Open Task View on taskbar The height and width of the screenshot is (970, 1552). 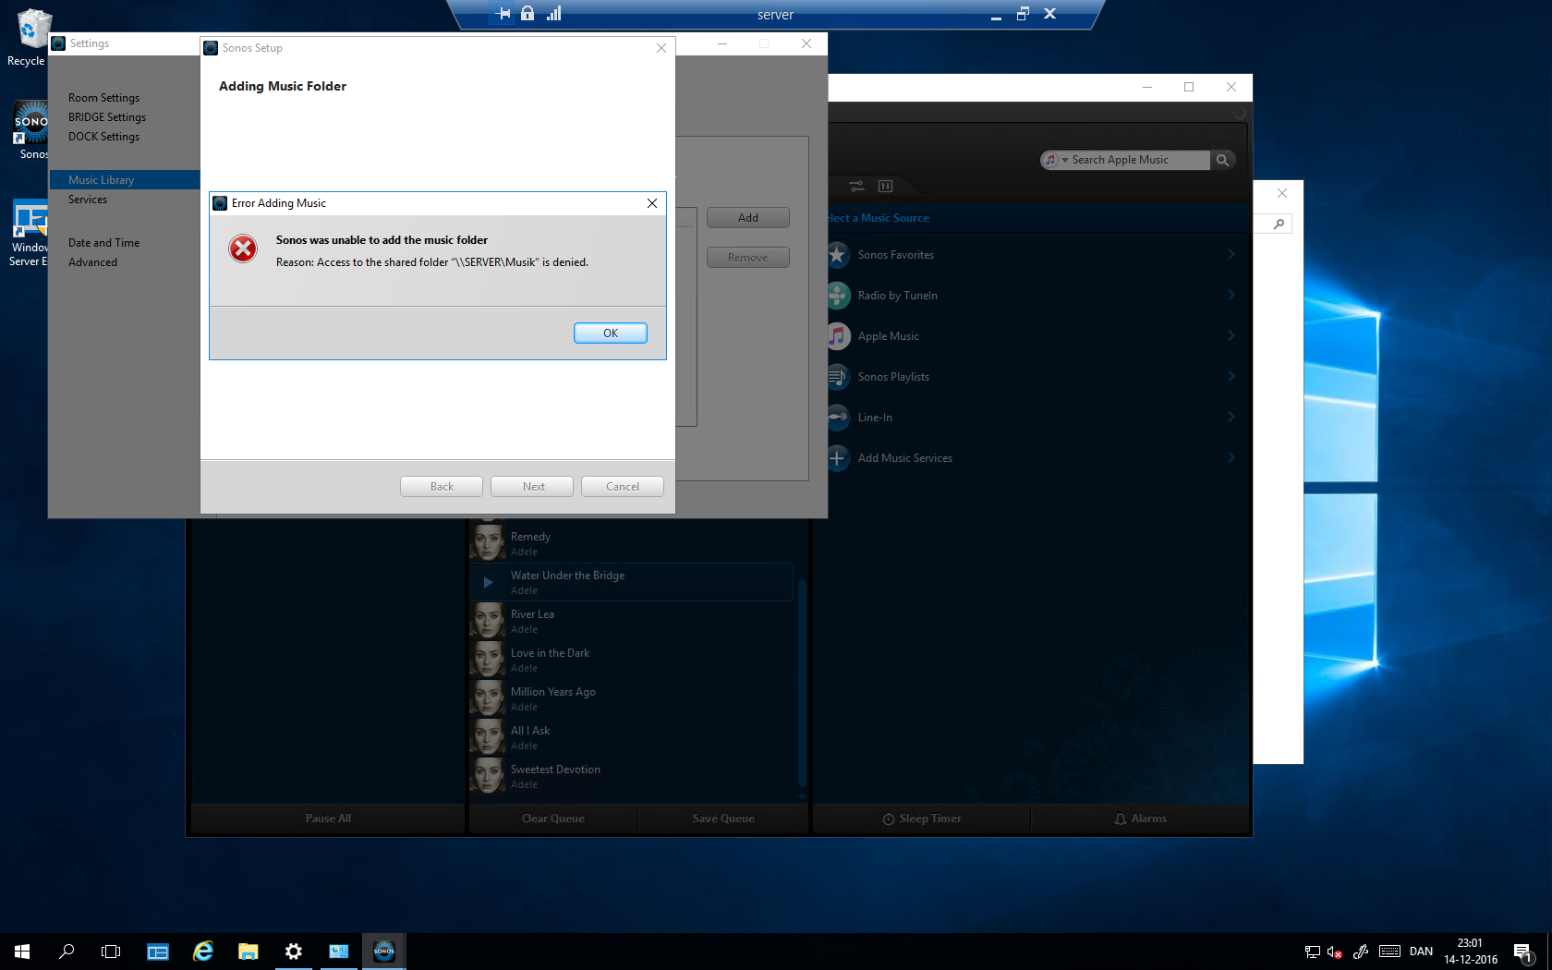point(111,952)
